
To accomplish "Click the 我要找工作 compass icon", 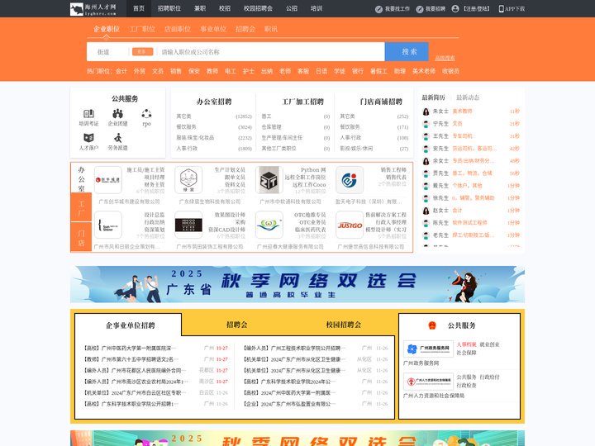I will click(378, 9).
